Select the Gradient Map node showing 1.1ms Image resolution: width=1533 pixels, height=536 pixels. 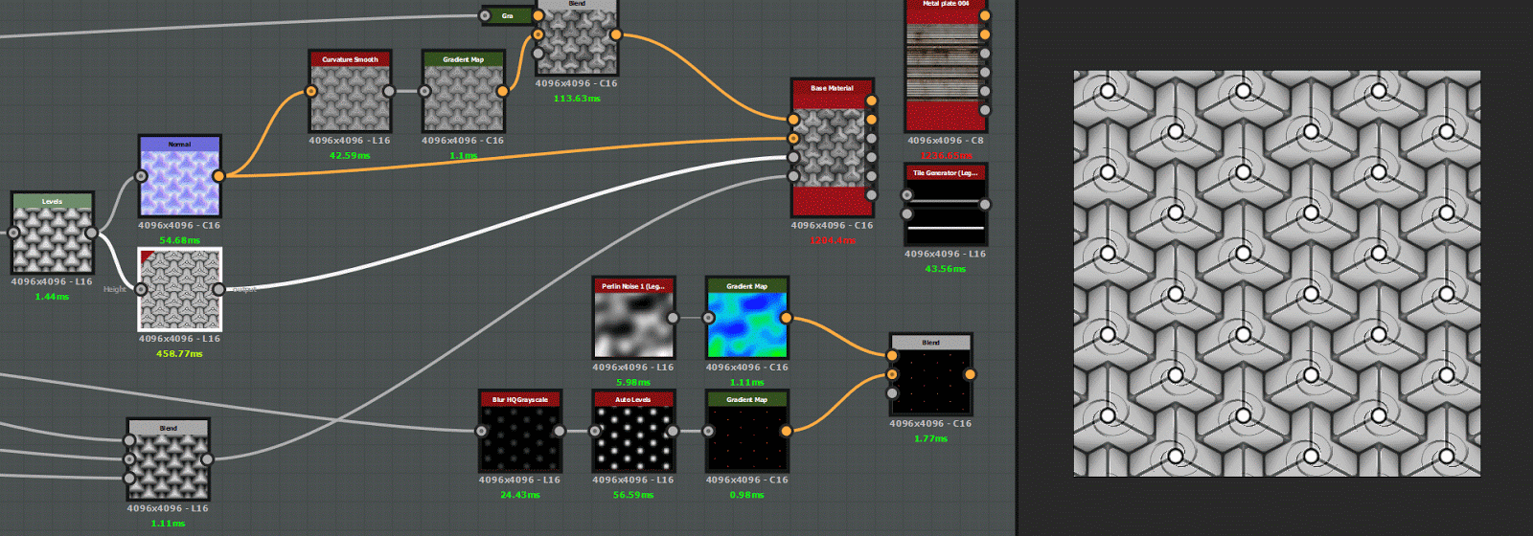pyautogui.click(x=464, y=91)
